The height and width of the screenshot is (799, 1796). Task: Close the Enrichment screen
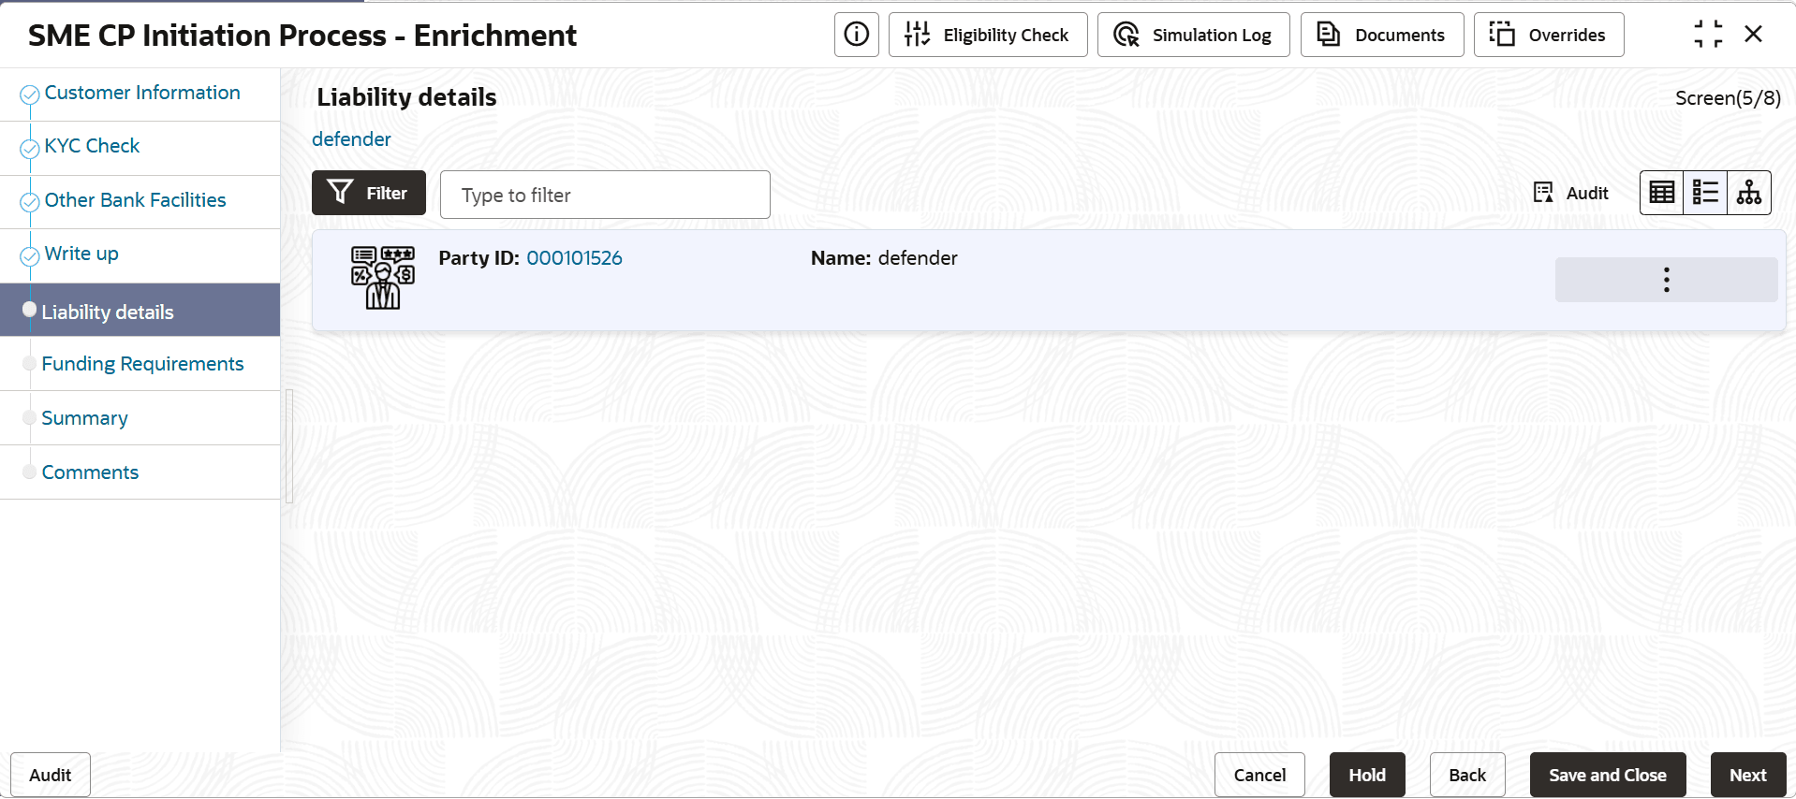click(1754, 35)
